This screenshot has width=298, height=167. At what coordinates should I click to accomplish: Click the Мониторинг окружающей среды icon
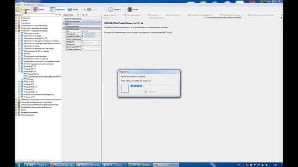19,31
